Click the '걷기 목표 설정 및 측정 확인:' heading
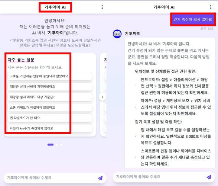The width and height of the screenshot is (218, 186). pyautogui.click(x=158, y=122)
